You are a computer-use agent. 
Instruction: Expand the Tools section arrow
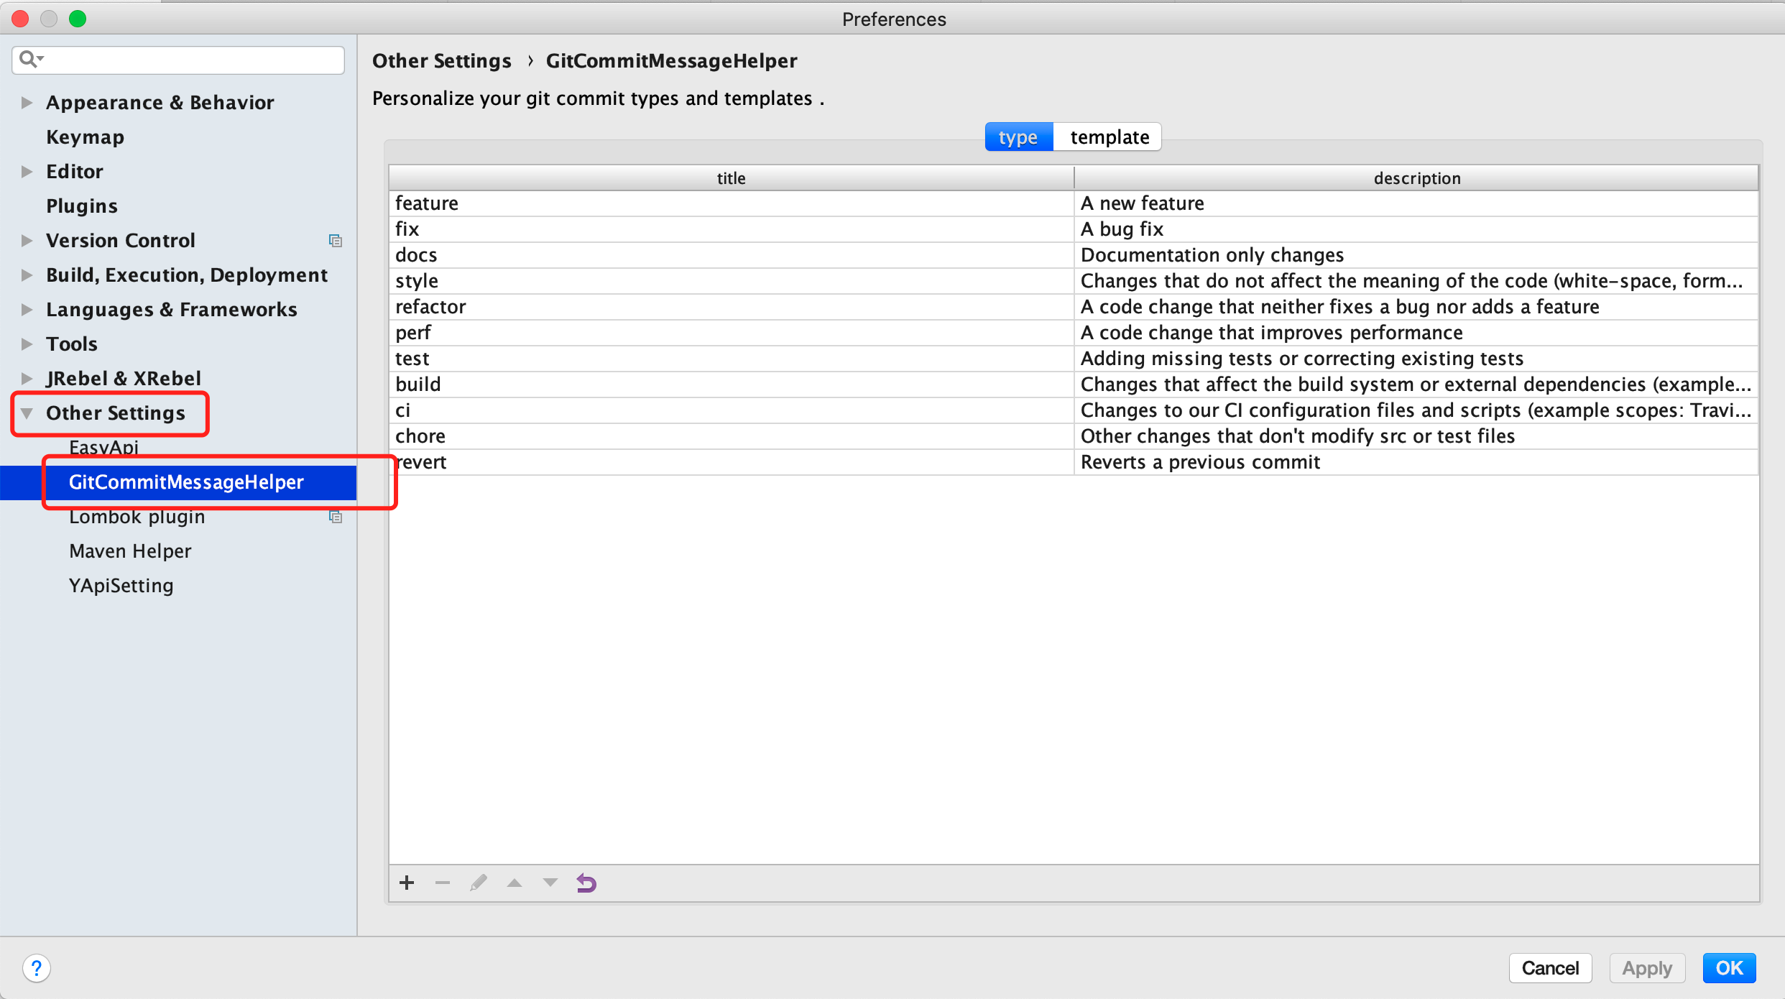[x=27, y=344]
